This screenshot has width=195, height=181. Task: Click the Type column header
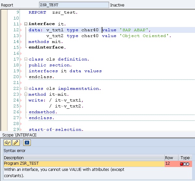[185, 158]
